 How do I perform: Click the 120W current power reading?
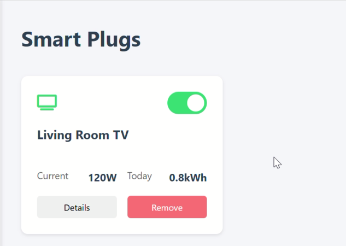pyautogui.click(x=102, y=178)
